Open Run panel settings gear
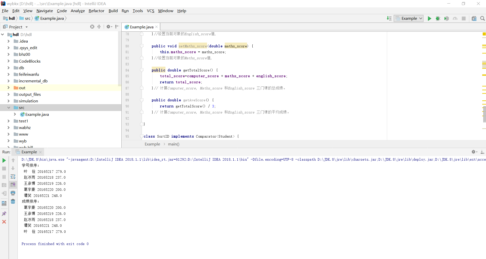 474,152
